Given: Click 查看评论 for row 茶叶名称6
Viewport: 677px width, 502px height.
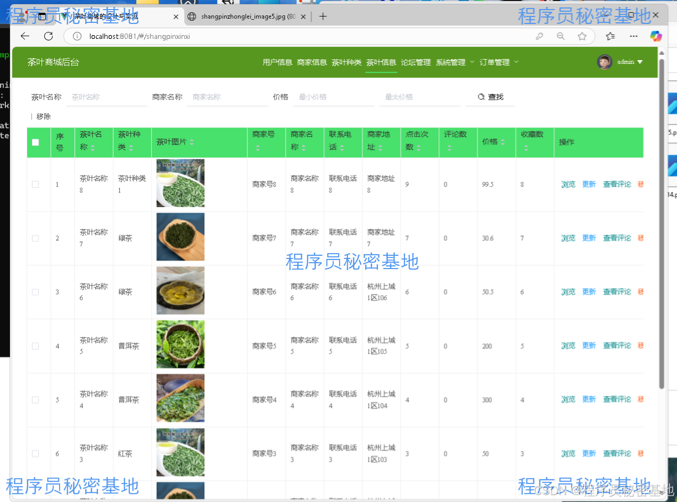Looking at the screenshot, I should [x=616, y=292].
